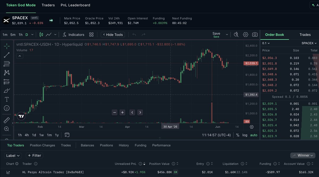Expand the timeframe interval dropdown

click(32, 35)
